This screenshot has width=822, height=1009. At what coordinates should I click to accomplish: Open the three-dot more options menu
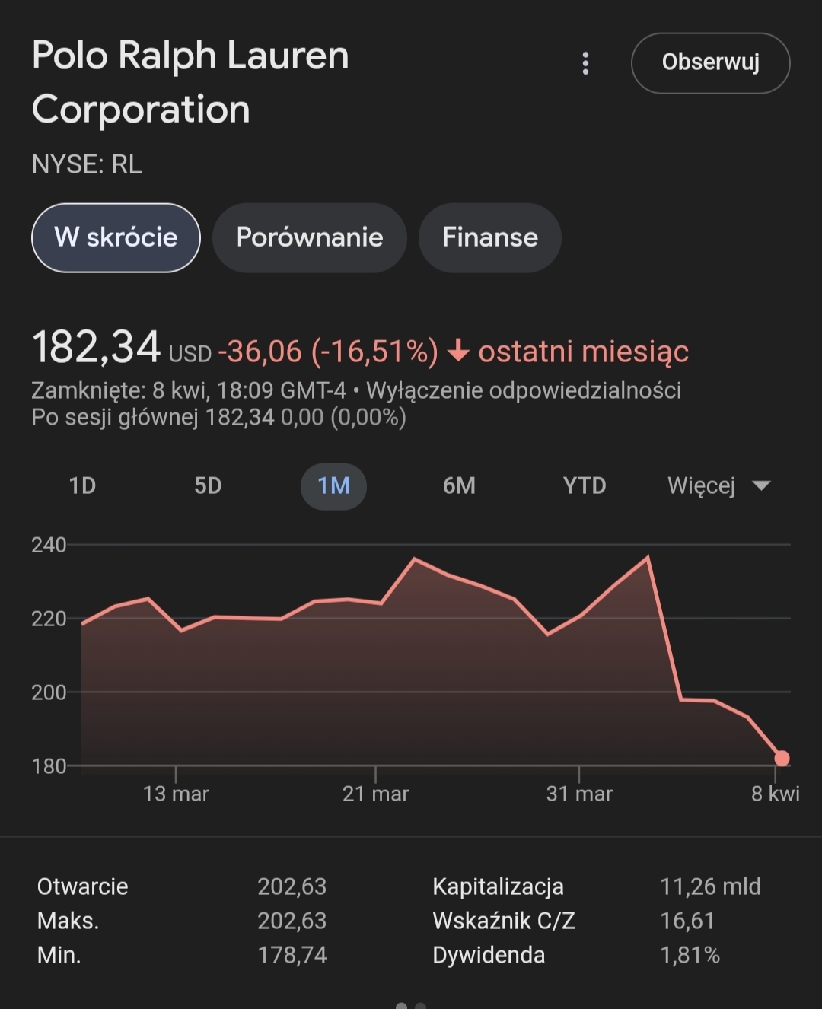pyautogui.click(x=585, y=63)
